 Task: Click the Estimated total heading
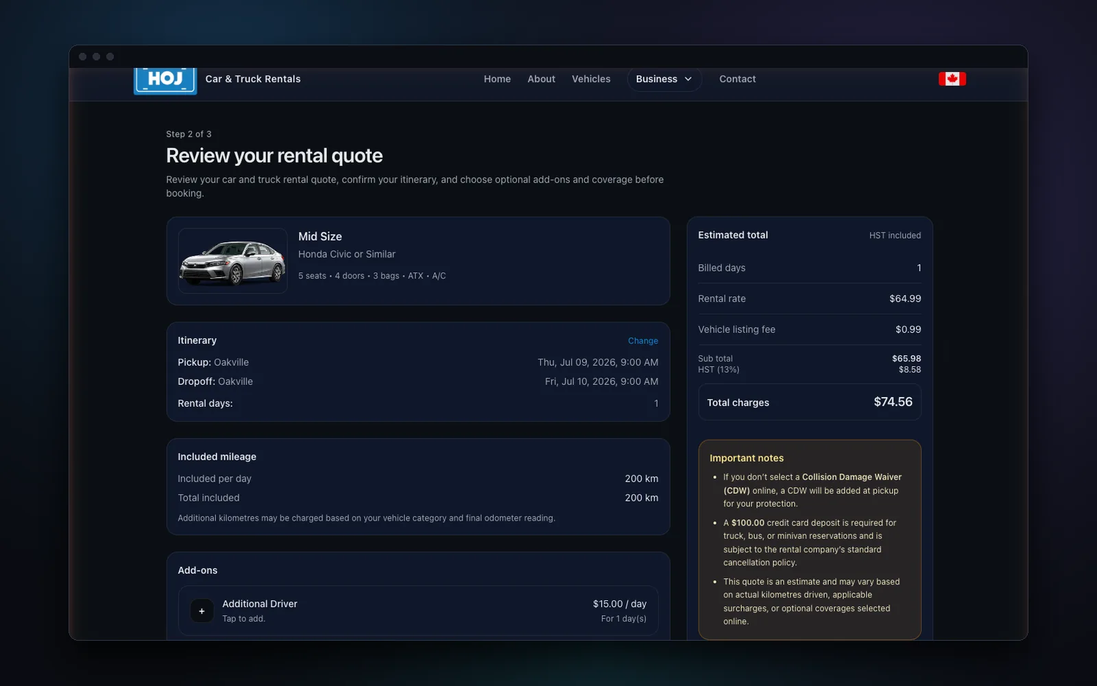pyautogui.click(x=733, y=235)
